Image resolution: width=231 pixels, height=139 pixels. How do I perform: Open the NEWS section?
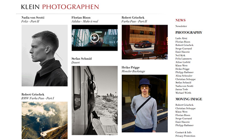pyautogui.click(x=181, y=20)
